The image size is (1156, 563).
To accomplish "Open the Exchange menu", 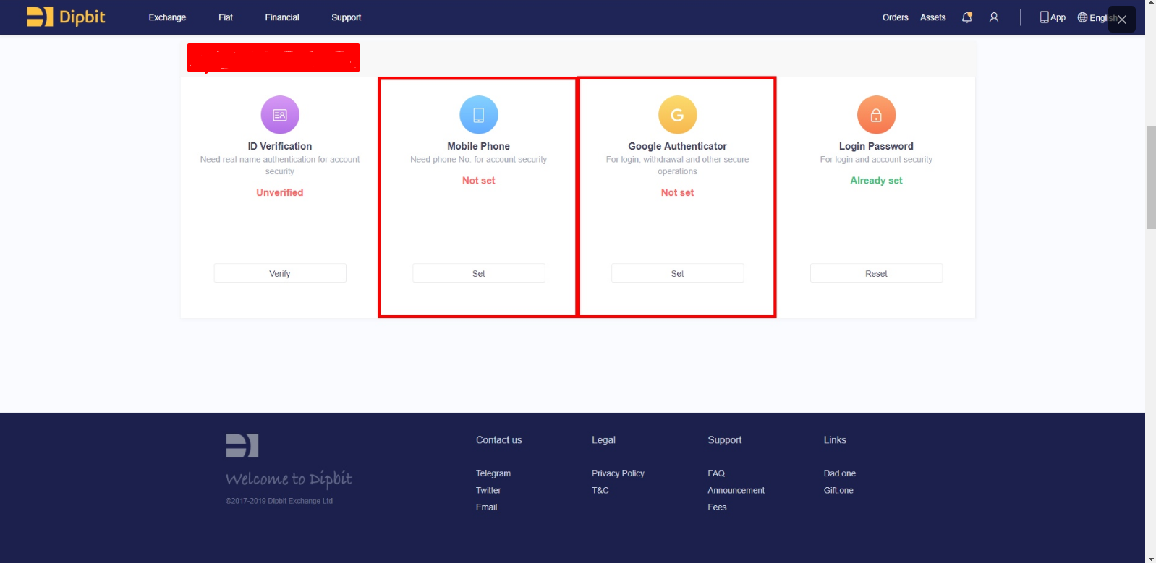I will click(167, 17).
